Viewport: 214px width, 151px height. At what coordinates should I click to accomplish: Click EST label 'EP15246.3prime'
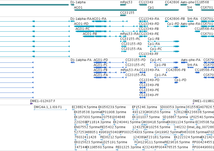(x=145, y=107)
